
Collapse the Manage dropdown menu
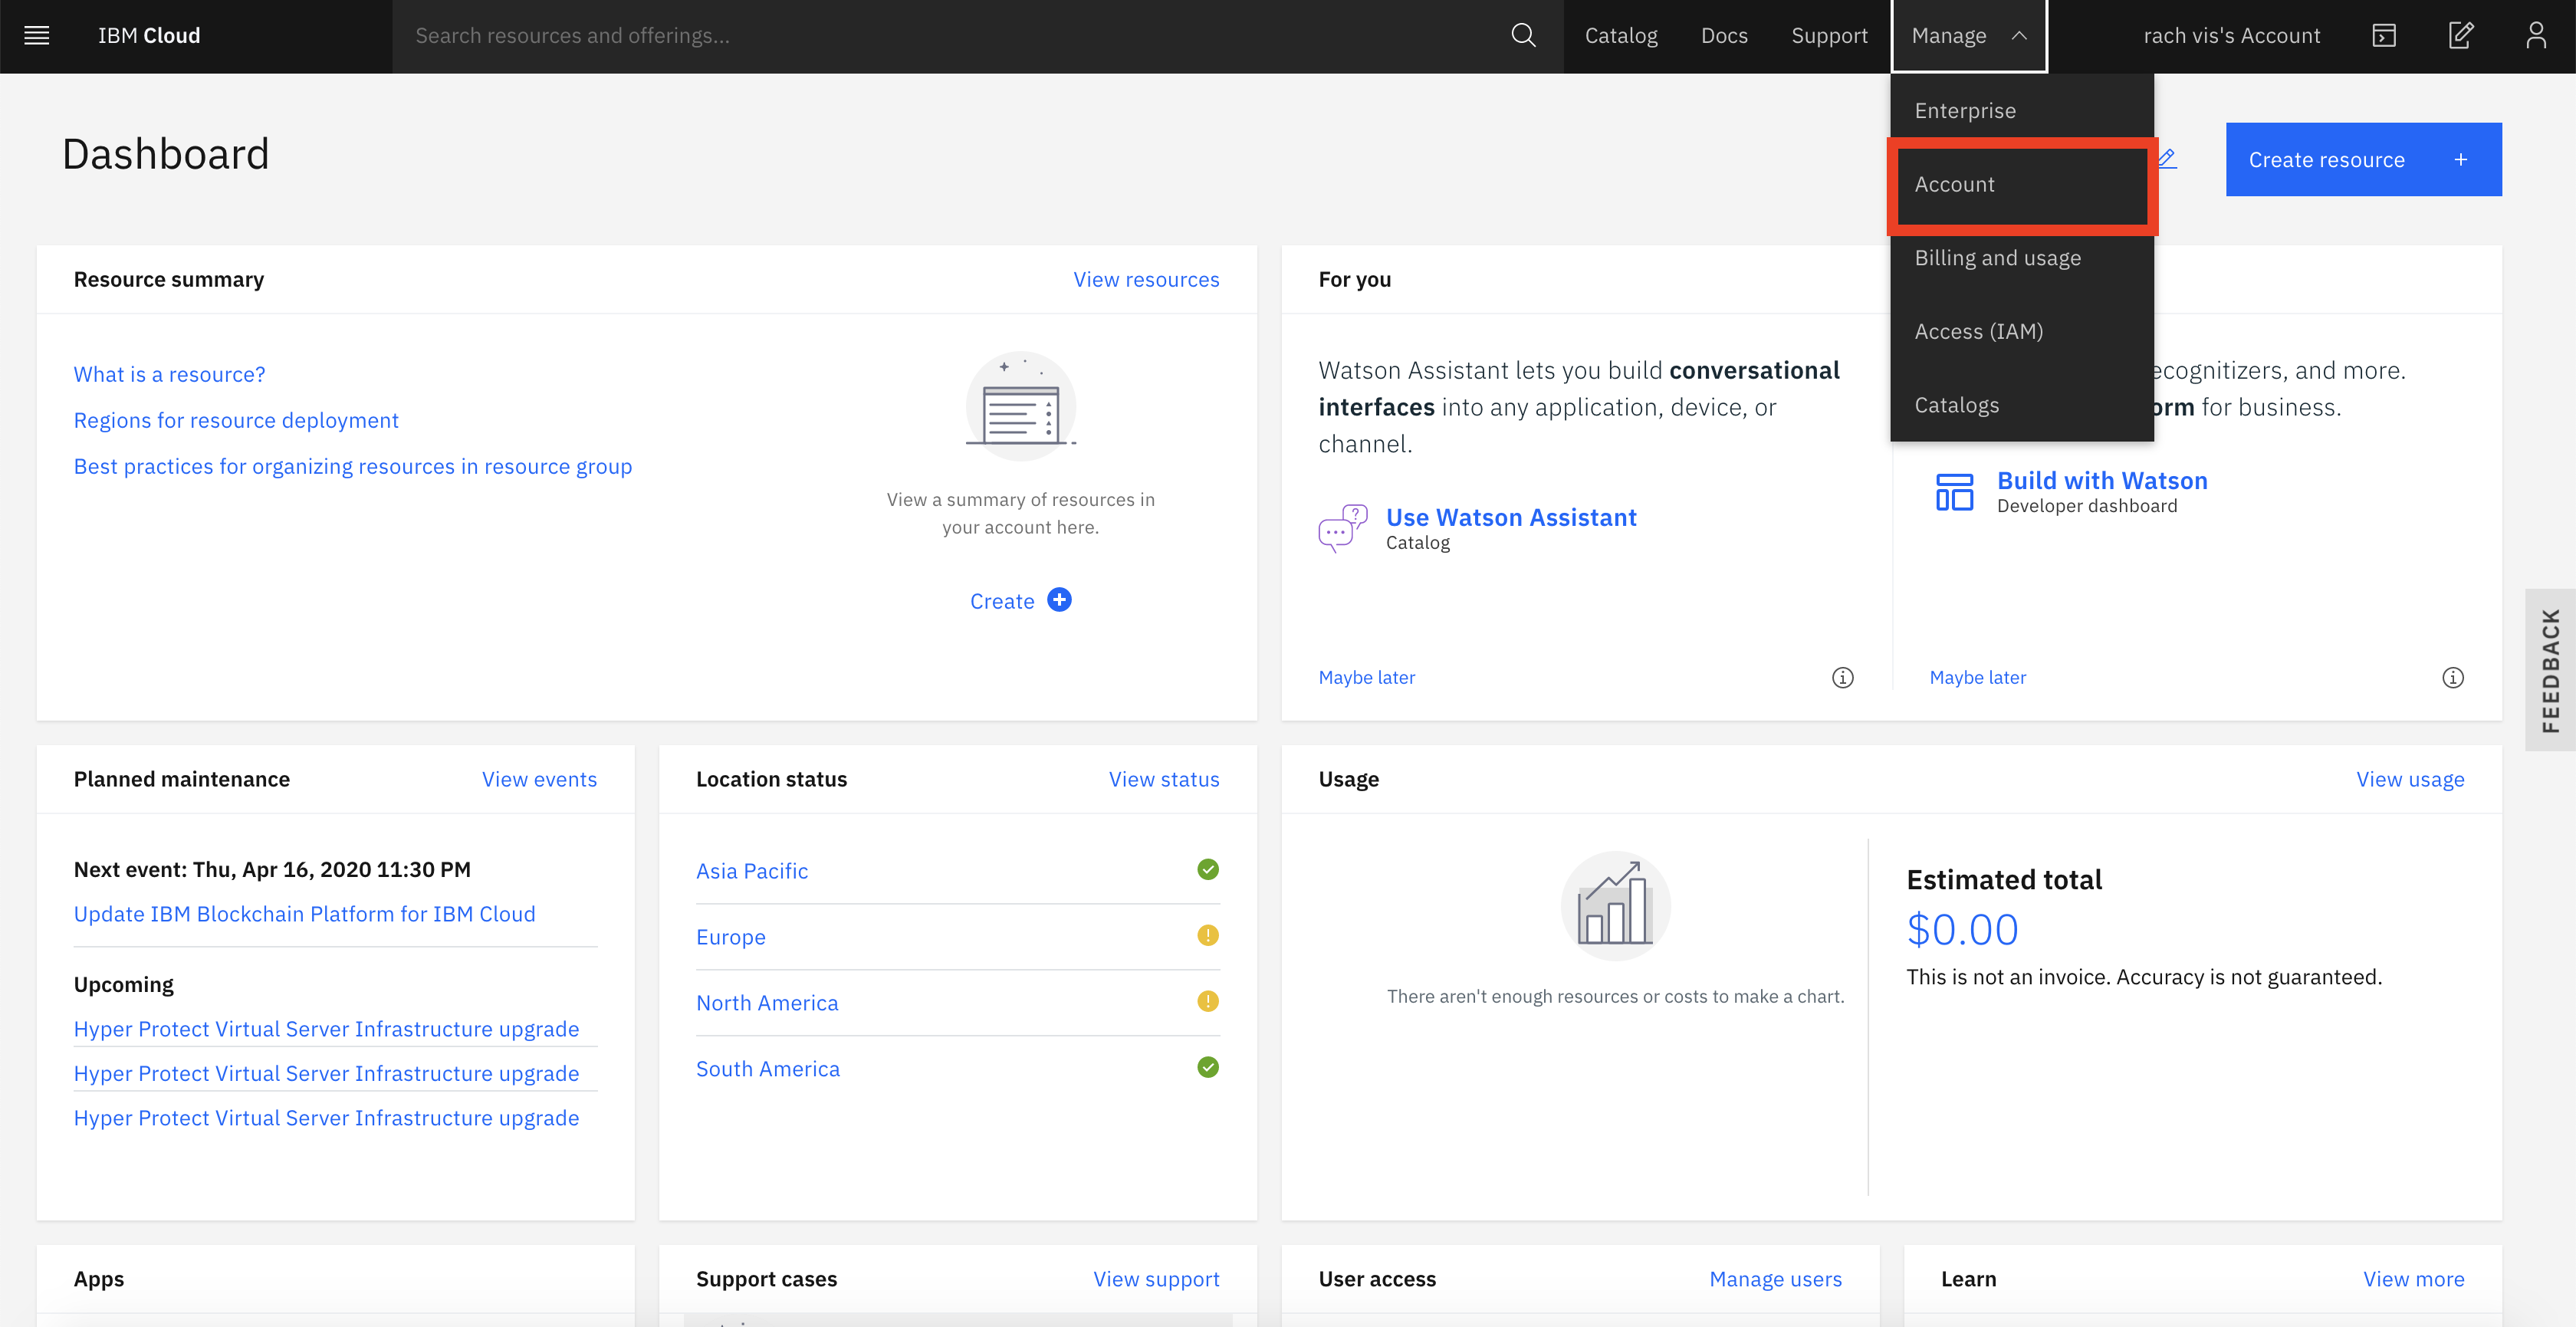pyautogui.click(x=1968, y=36)
